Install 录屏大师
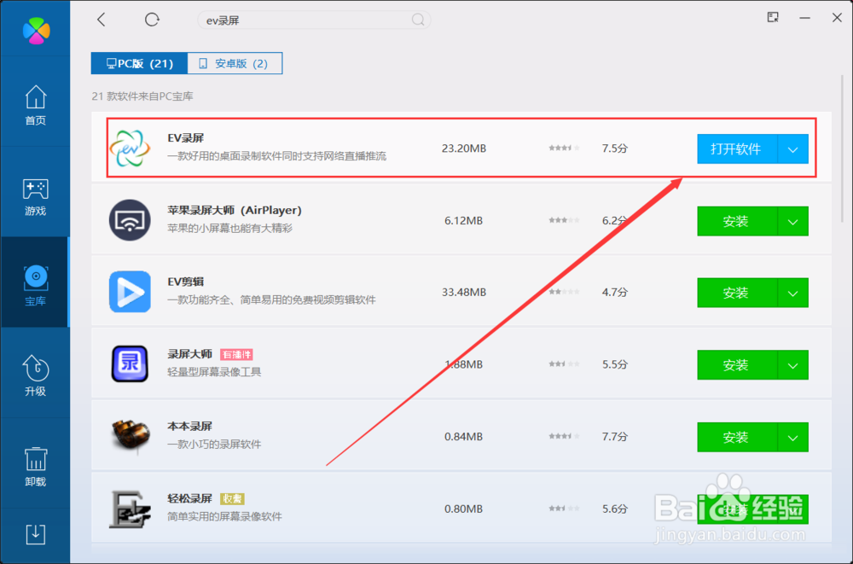The height and width of the screenshot is (564, 853). coord(737,364)
